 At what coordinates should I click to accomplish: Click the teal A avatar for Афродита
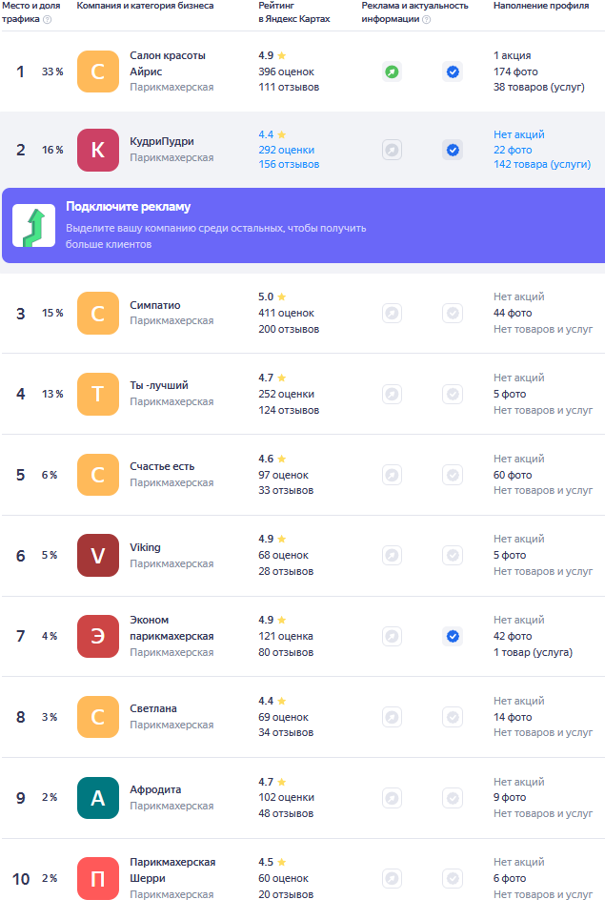click(98, 798)
